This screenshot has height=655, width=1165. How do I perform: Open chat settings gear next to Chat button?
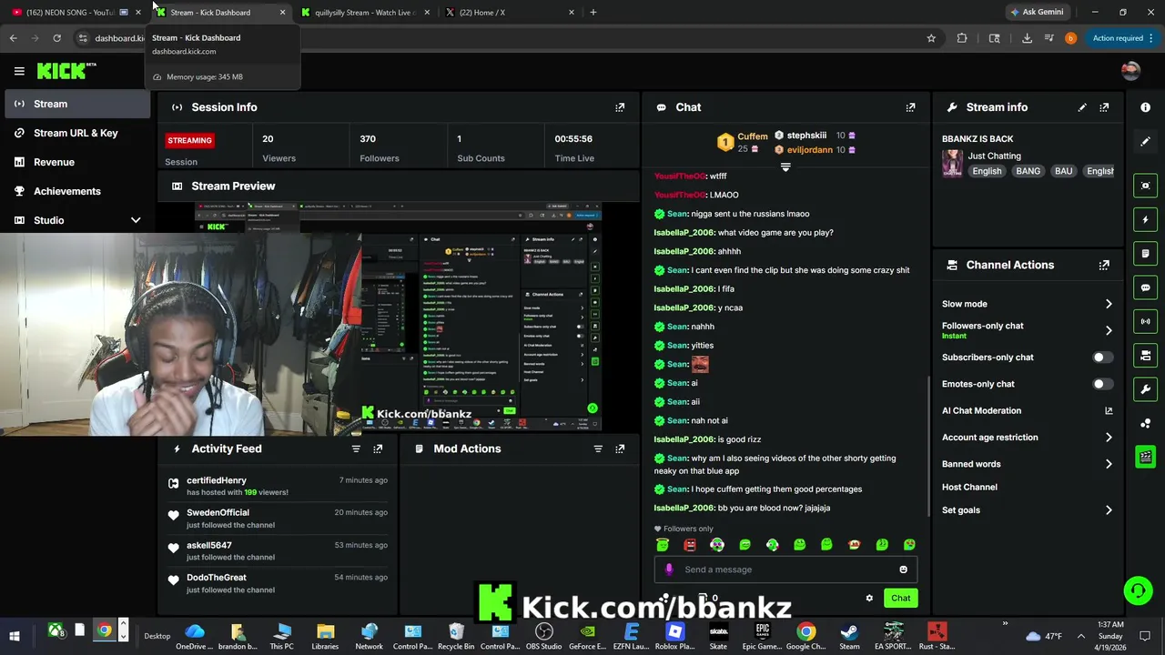click(869, 598)
